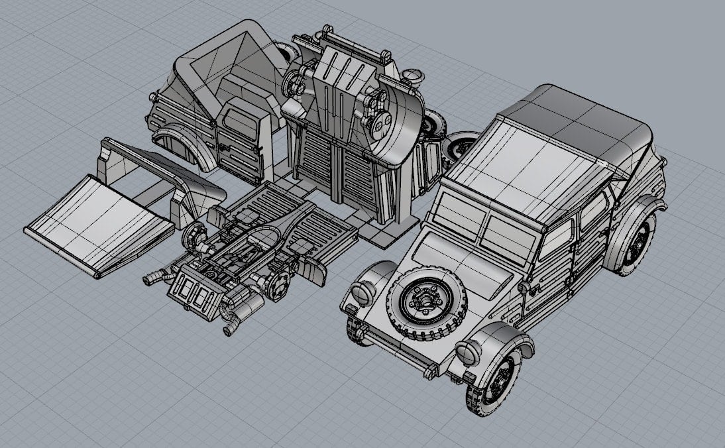Select the spare tire on the car's hood
The height and width of the screenshot is (448, 725).
tap(426, 302)
